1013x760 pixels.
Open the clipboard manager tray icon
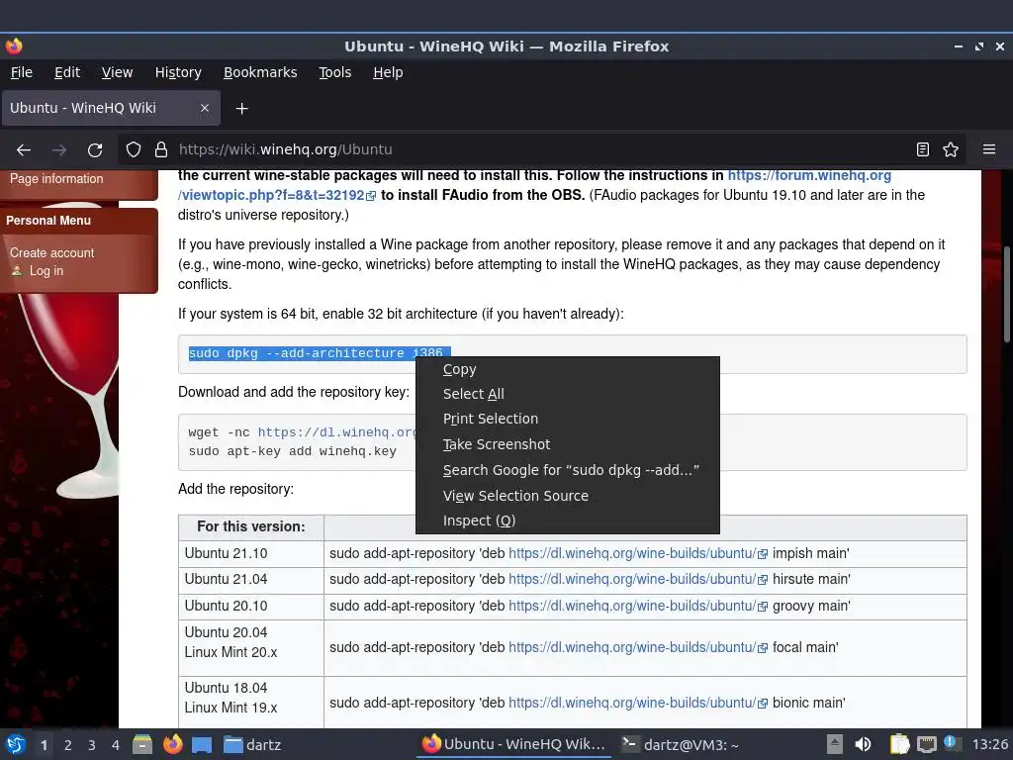[x=899, y=744]
